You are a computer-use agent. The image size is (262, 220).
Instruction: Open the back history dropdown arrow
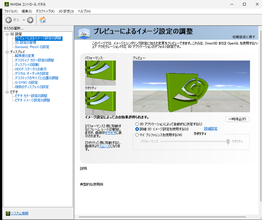click(24, 20)
